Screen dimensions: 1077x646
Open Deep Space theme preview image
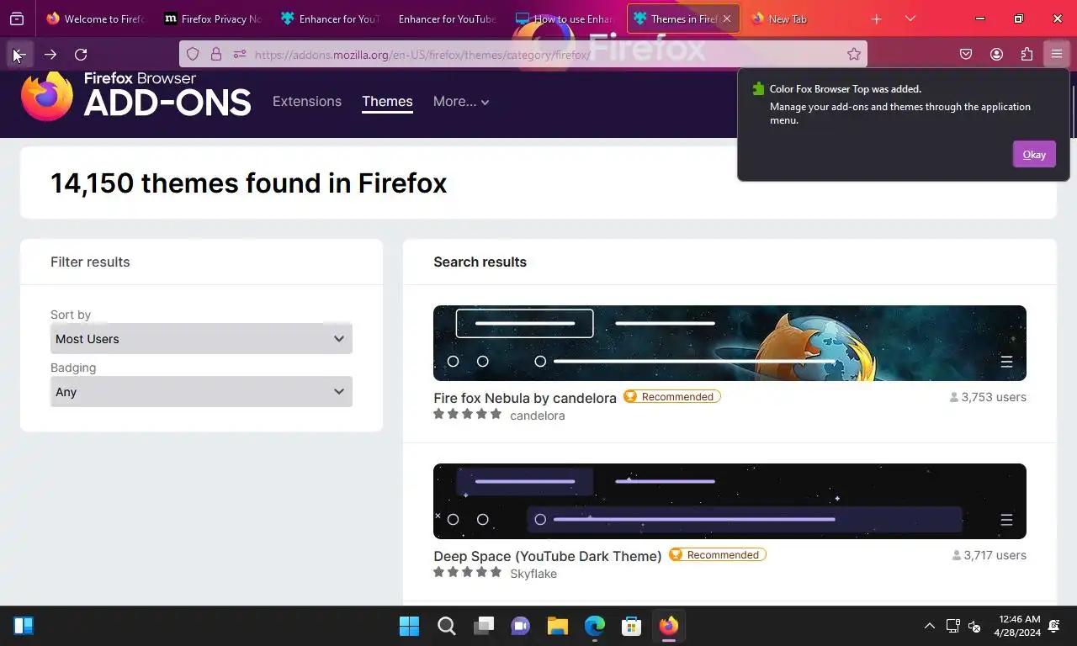tap(729, 501)
